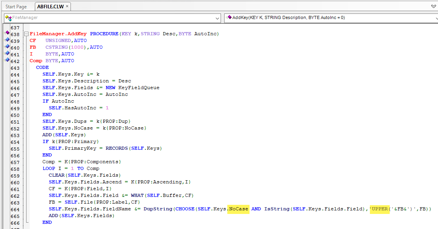Click the FileManager class icon in left combo box
This screenshot has width=438, height=229.
[x=8, y=18]
